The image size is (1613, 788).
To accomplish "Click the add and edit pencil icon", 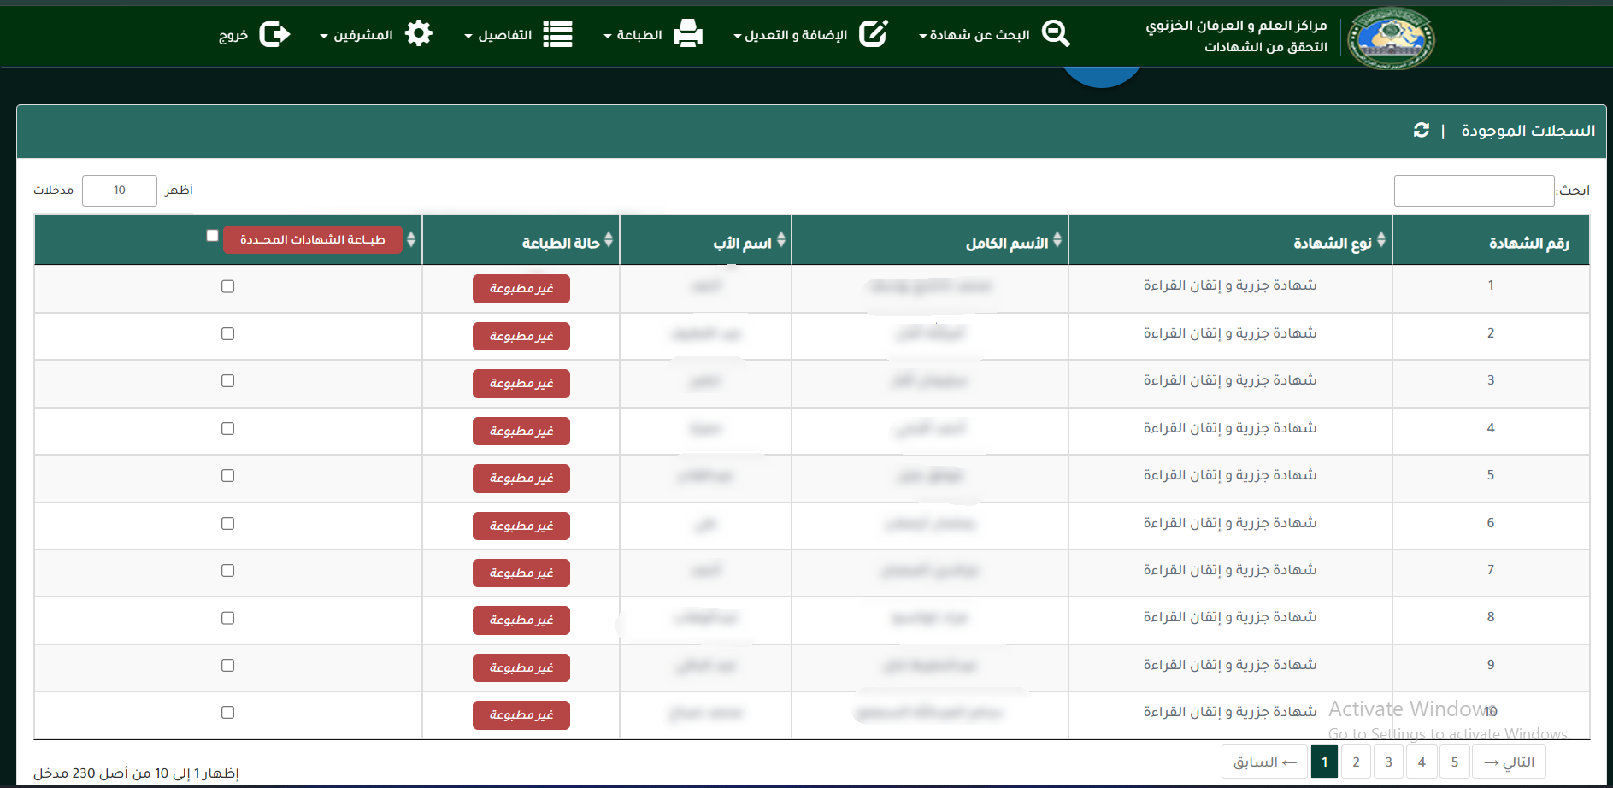I will 873,34.
